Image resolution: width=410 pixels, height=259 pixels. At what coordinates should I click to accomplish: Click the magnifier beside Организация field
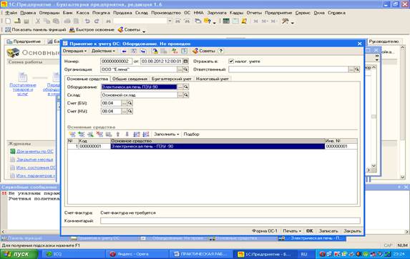pyautogui.click(x=185, y=69)
